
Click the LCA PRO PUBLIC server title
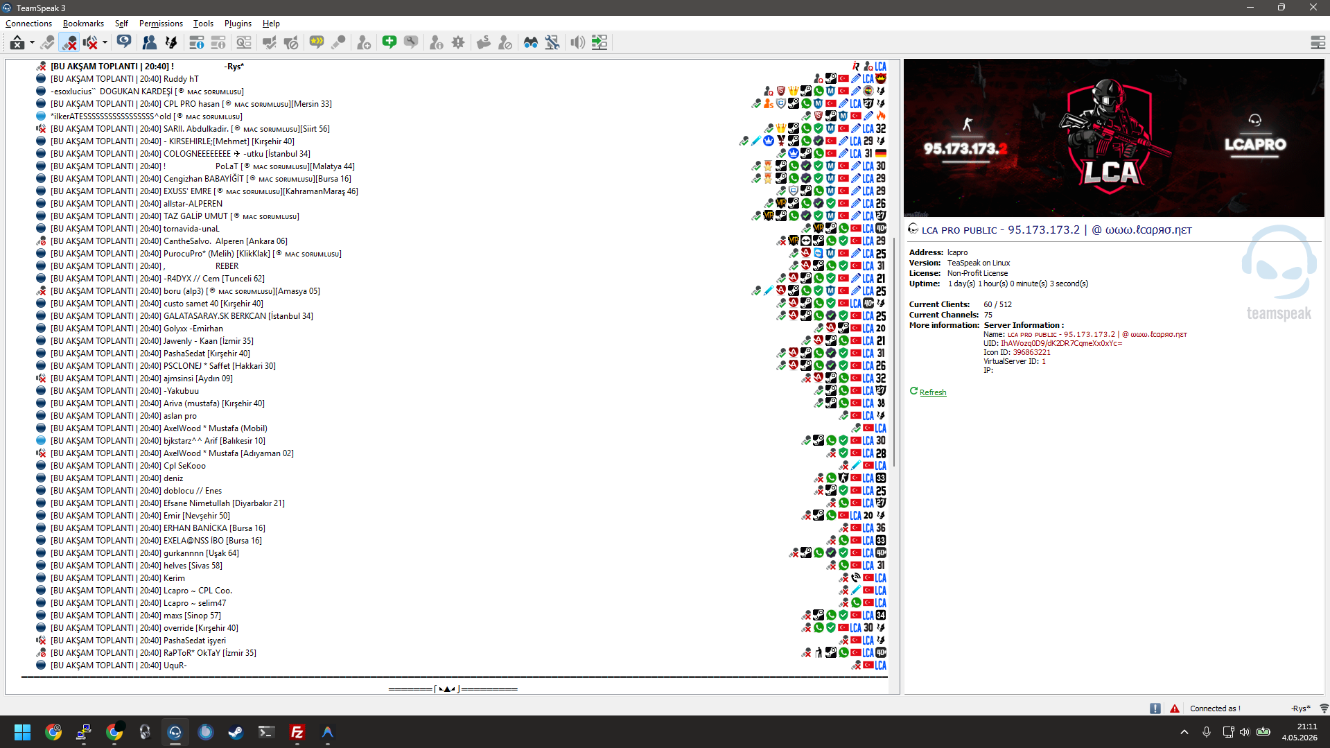tap(1056, 230)
